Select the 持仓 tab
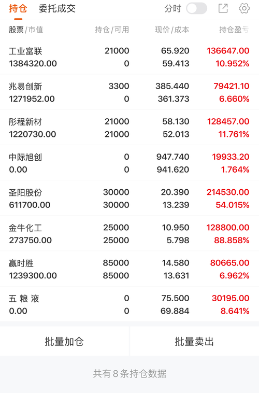Image resolution: width=259 pixels, height=393 pixels. click(x=18, y=8)
